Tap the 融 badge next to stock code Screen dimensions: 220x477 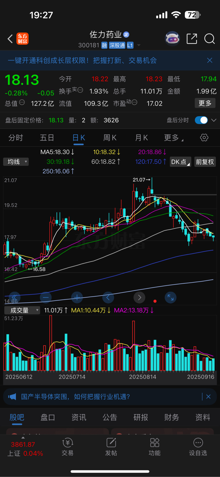(104, 45)
